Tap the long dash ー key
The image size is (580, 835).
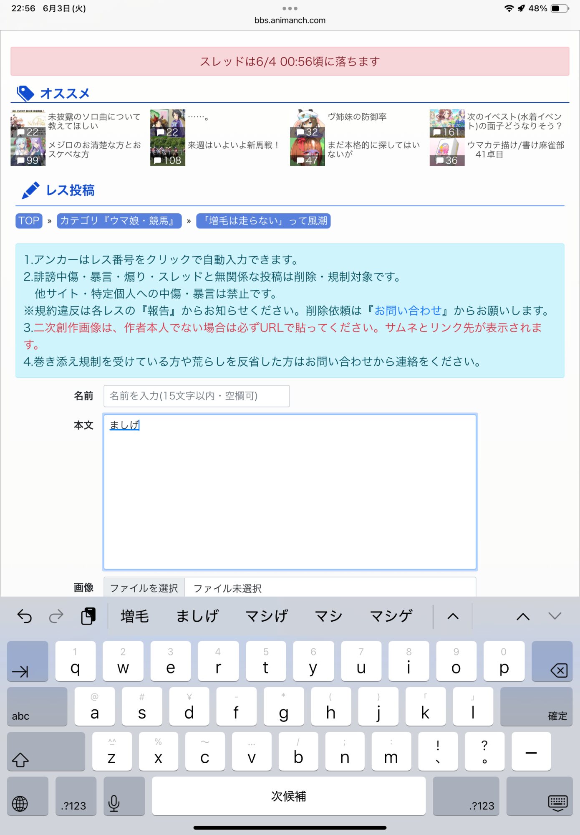[x=531, y=751]
